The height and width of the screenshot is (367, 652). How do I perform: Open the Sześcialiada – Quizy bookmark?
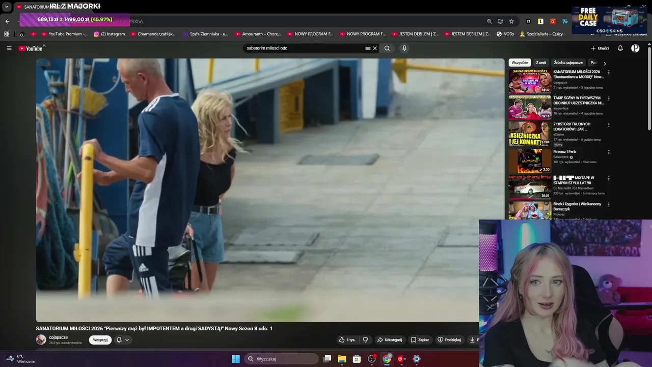tap(542, 34)
